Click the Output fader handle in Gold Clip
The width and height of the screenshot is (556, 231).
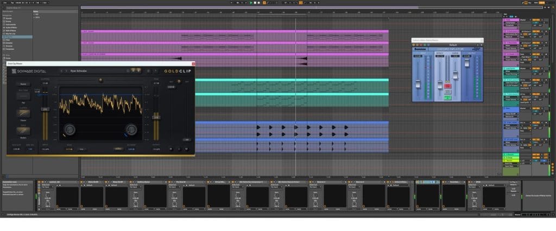click(x=156, y=117)
